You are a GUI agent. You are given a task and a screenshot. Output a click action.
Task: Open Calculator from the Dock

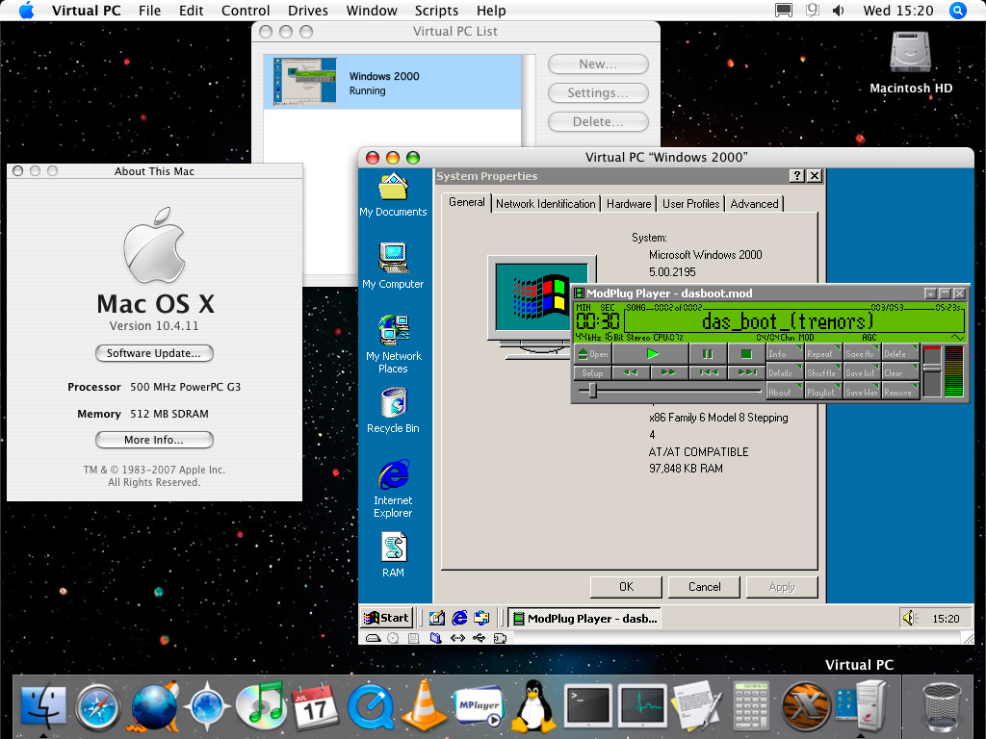(751, 707)
